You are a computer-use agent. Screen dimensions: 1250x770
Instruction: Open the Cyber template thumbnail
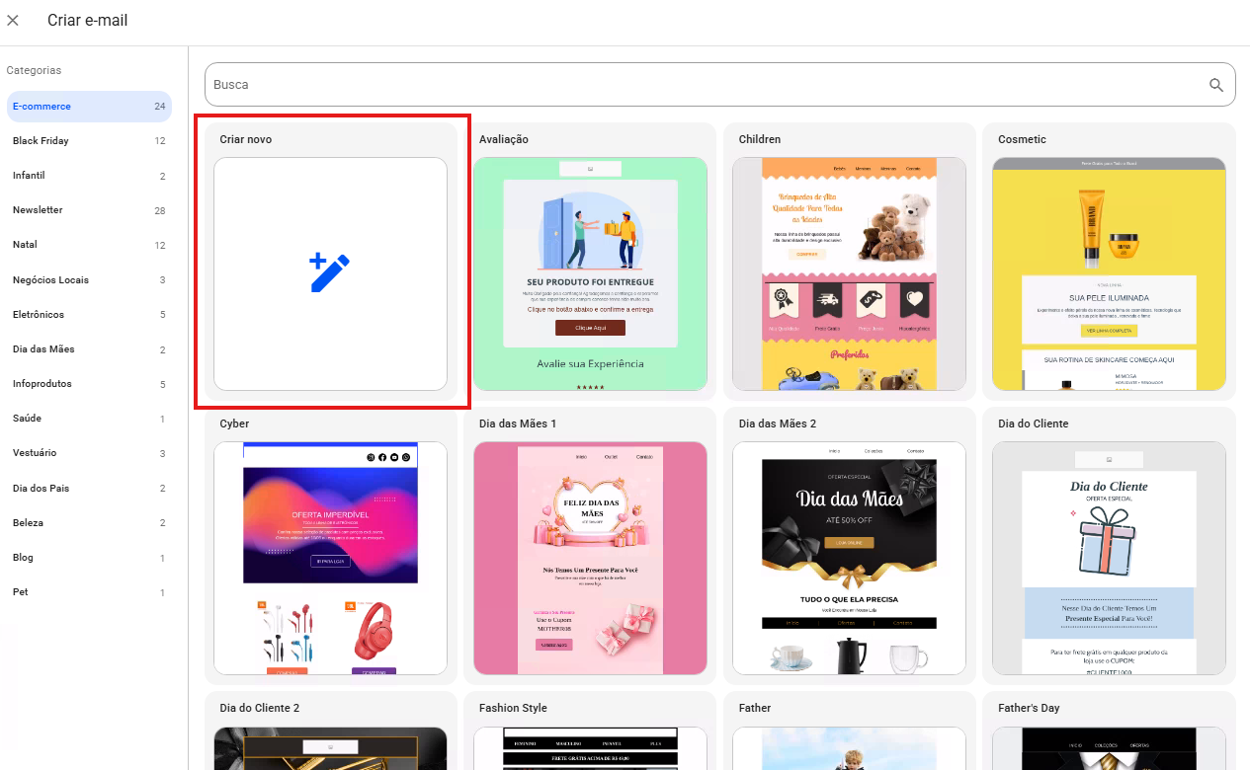330,558
